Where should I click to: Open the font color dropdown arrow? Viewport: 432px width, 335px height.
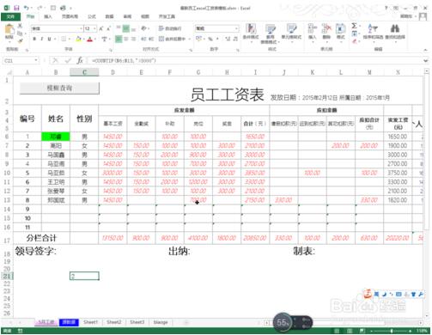[x=94, y=39]
